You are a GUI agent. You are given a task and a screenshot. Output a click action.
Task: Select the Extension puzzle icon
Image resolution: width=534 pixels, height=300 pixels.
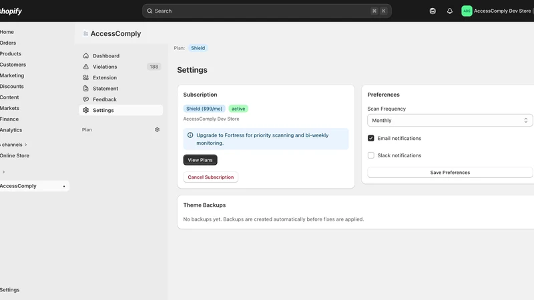click(86, 77)
